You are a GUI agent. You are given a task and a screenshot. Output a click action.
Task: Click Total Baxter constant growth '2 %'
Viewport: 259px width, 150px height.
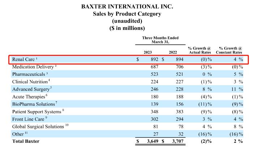coord(238,141)
